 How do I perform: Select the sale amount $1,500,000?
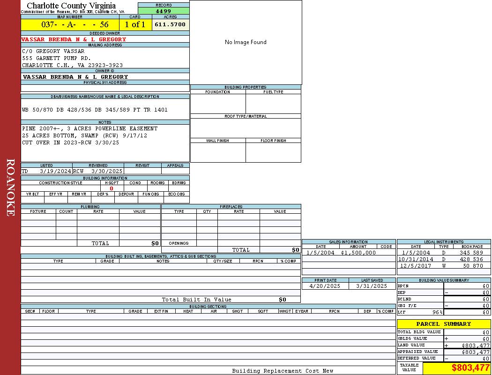(x=358, y=253)
